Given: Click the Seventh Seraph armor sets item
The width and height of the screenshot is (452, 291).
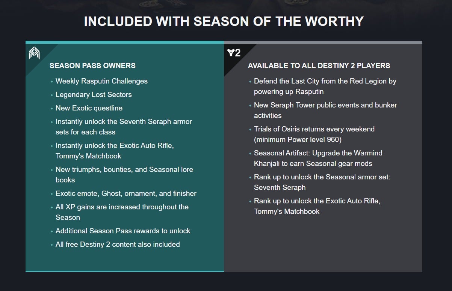Looking at the screenshot, I should tap(124, 127).
